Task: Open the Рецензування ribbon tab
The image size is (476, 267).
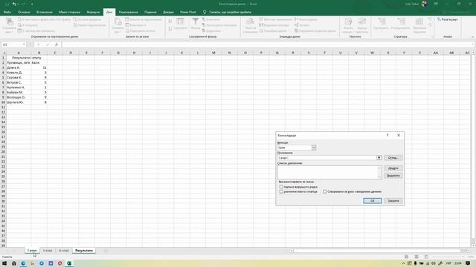Action: coord(129,12)
